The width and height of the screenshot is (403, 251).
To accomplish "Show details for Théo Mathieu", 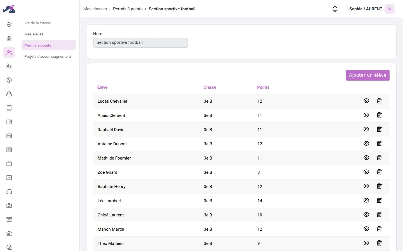I will (366, 243).
